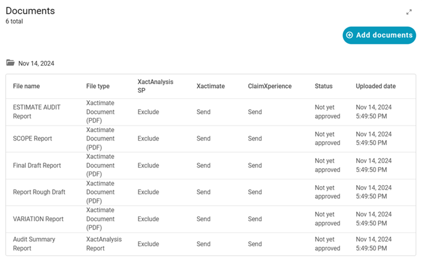
Task: Open the Audit Summary Report file
Action: (34, 244)
